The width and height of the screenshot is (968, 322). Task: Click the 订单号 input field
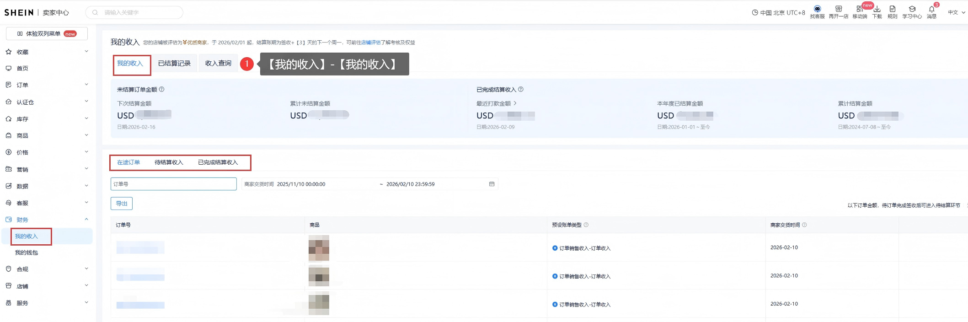pos(174,184)
